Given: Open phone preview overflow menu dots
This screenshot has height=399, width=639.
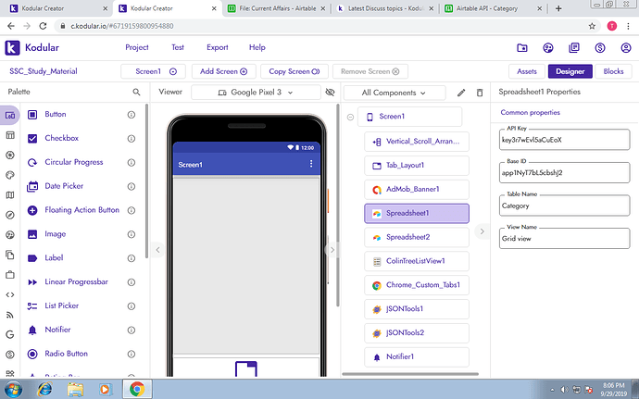Looking at the screenshot, I should point(311,164).
